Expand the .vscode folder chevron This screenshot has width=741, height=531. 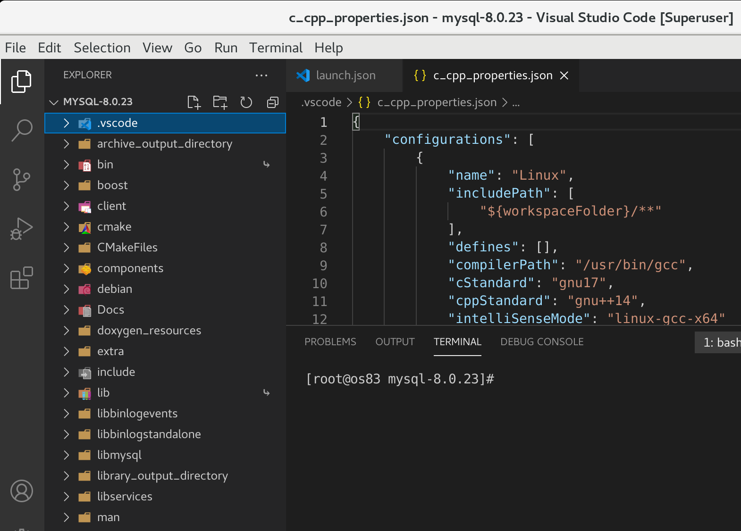tap(67, 123)
